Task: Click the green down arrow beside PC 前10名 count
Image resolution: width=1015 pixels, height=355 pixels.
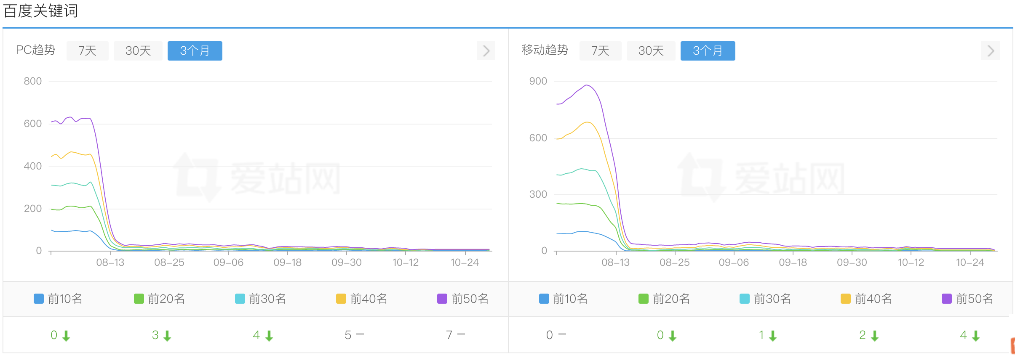Action: (66, 336)
